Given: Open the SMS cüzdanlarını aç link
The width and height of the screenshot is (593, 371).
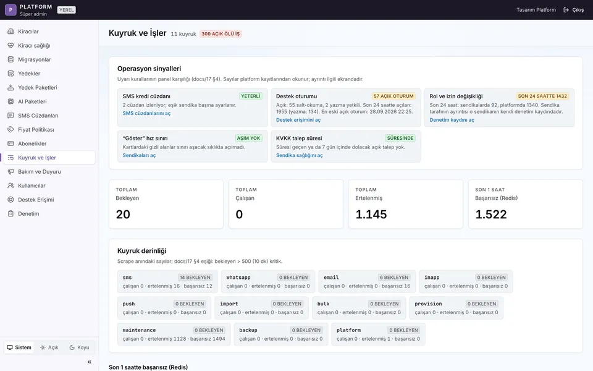Looking at the screenshot, I should click(x=146, y=113).
